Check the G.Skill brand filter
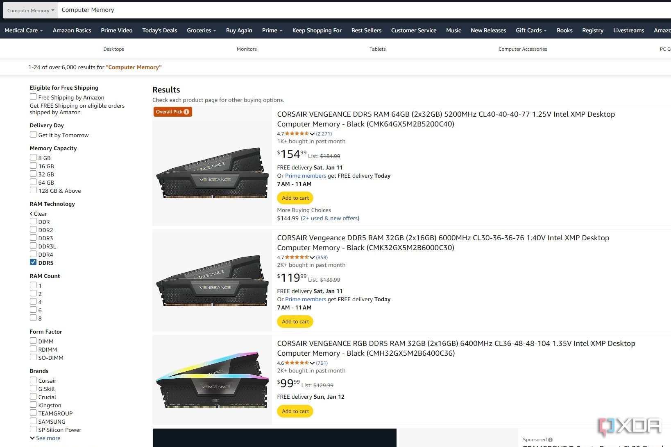This screenshot has height=447, width=671. (33, 388)
